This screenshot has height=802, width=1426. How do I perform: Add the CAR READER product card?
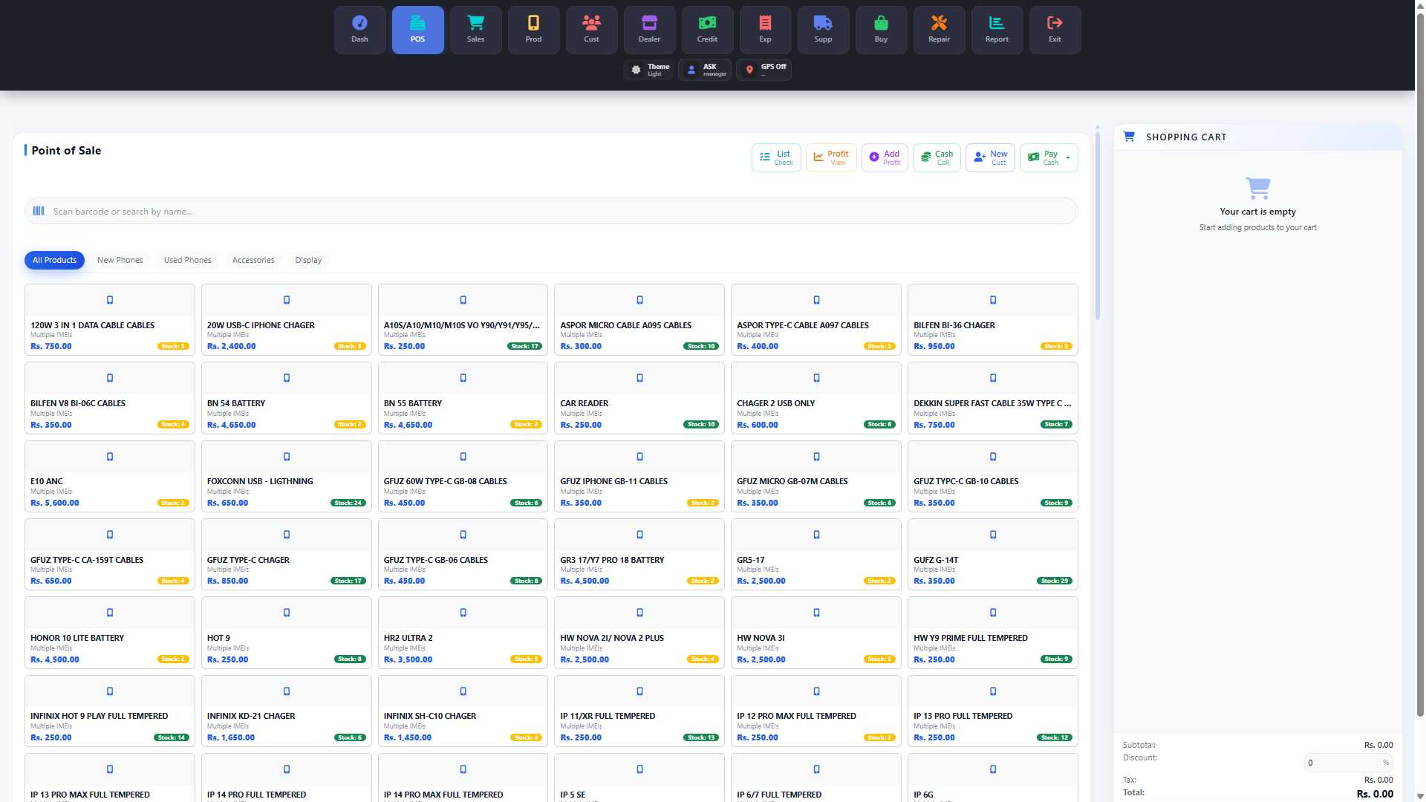tap(639, 398)
